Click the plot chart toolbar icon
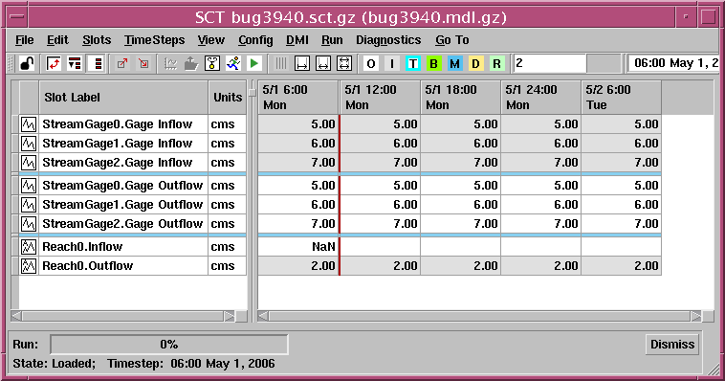This screenshot has height=381, width=725. click(x=170, y=63)
